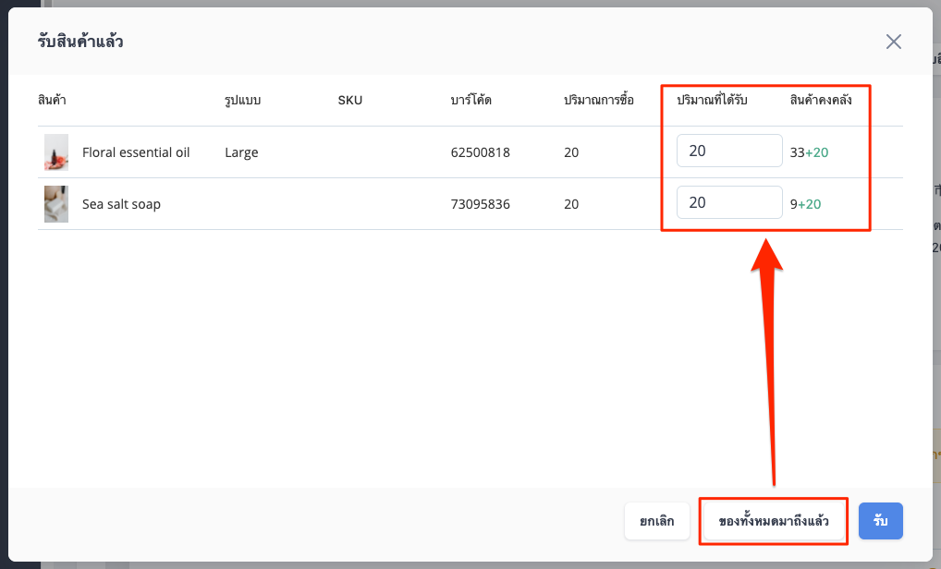The width and height of the screenshot is (941, 569).
Task: Click the สินค้าคงคลัง column header
Action: tap(821, 100)
